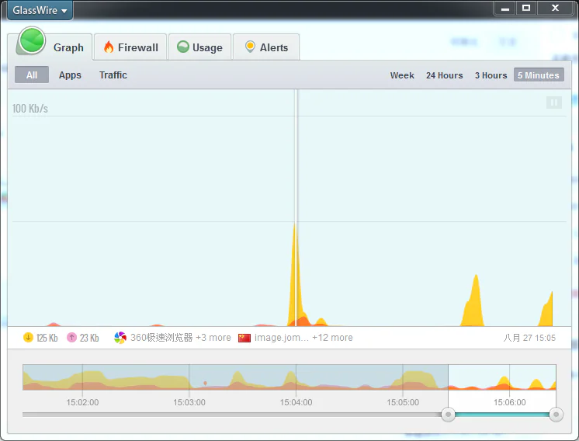Expand the +12 more hosts list
Screen dimensions: 579x441
(332, 338)
